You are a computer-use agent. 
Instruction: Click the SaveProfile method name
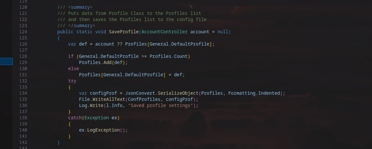click(x=124, y=32)
